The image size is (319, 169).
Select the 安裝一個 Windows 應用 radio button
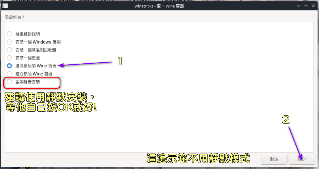coord(10,42)
